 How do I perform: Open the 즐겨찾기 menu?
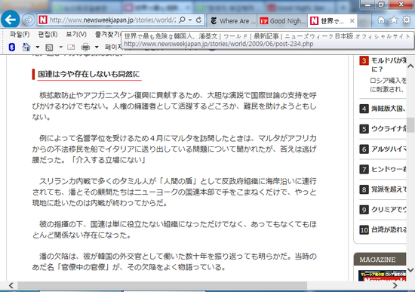tap(108, 34)
